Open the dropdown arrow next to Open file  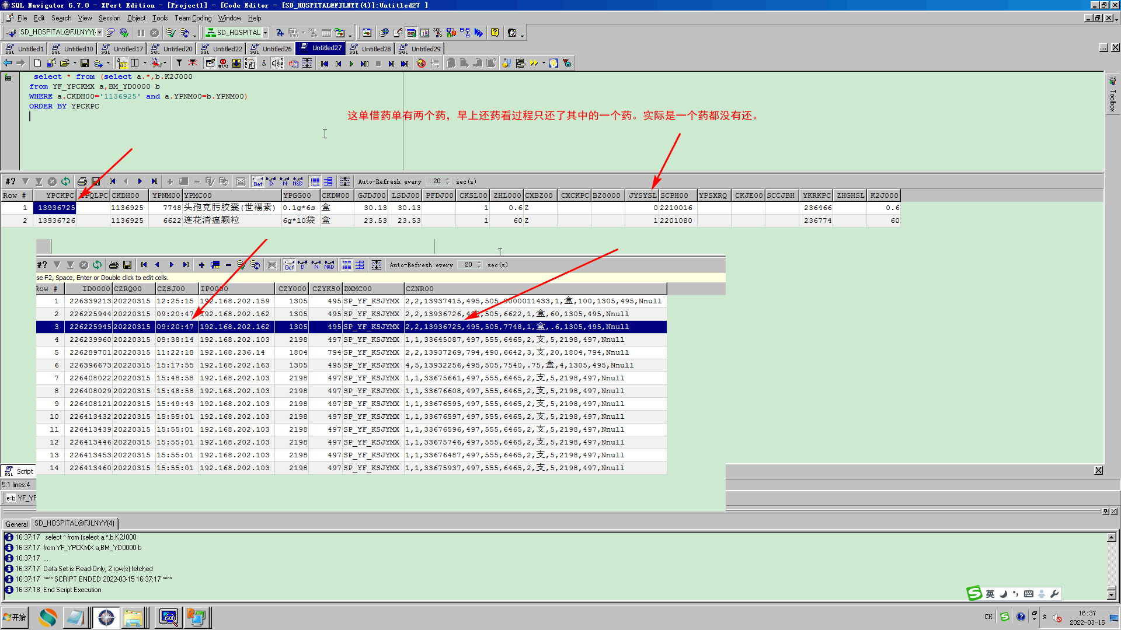(x=75, y=63)
